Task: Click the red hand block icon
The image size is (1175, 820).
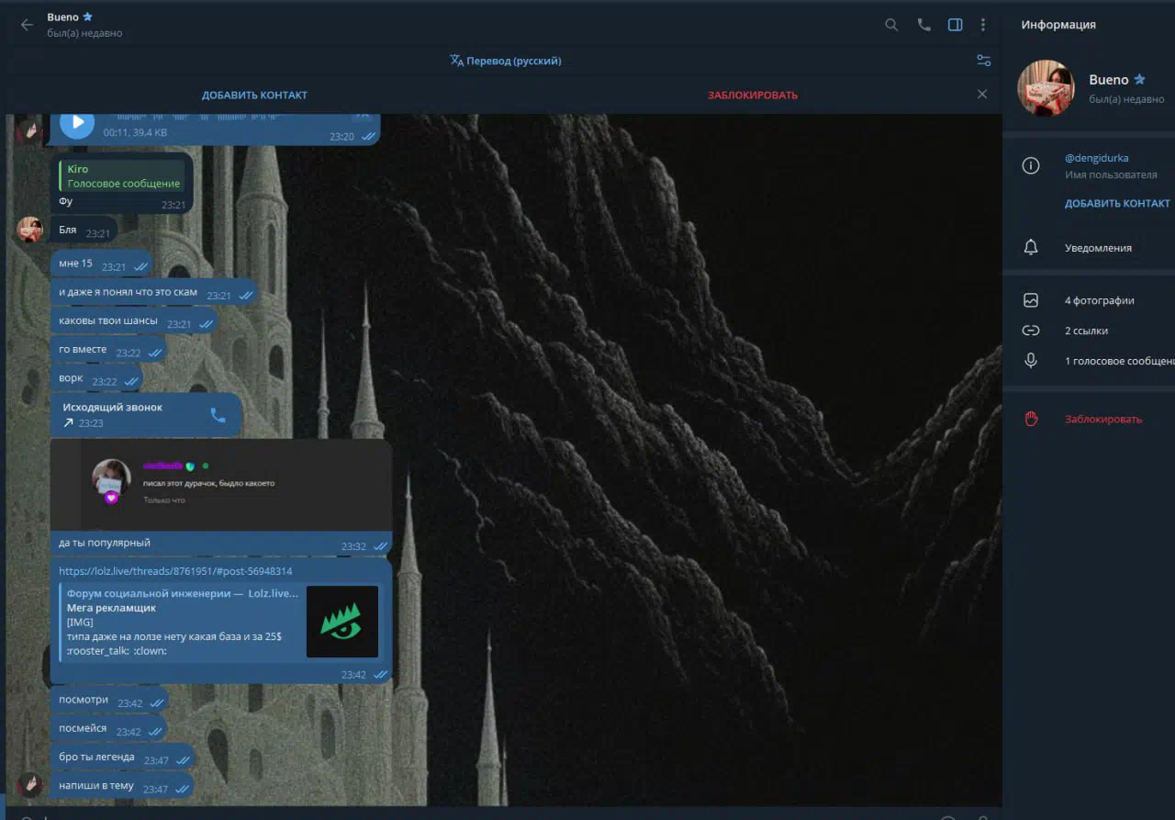Action: 1031,419
